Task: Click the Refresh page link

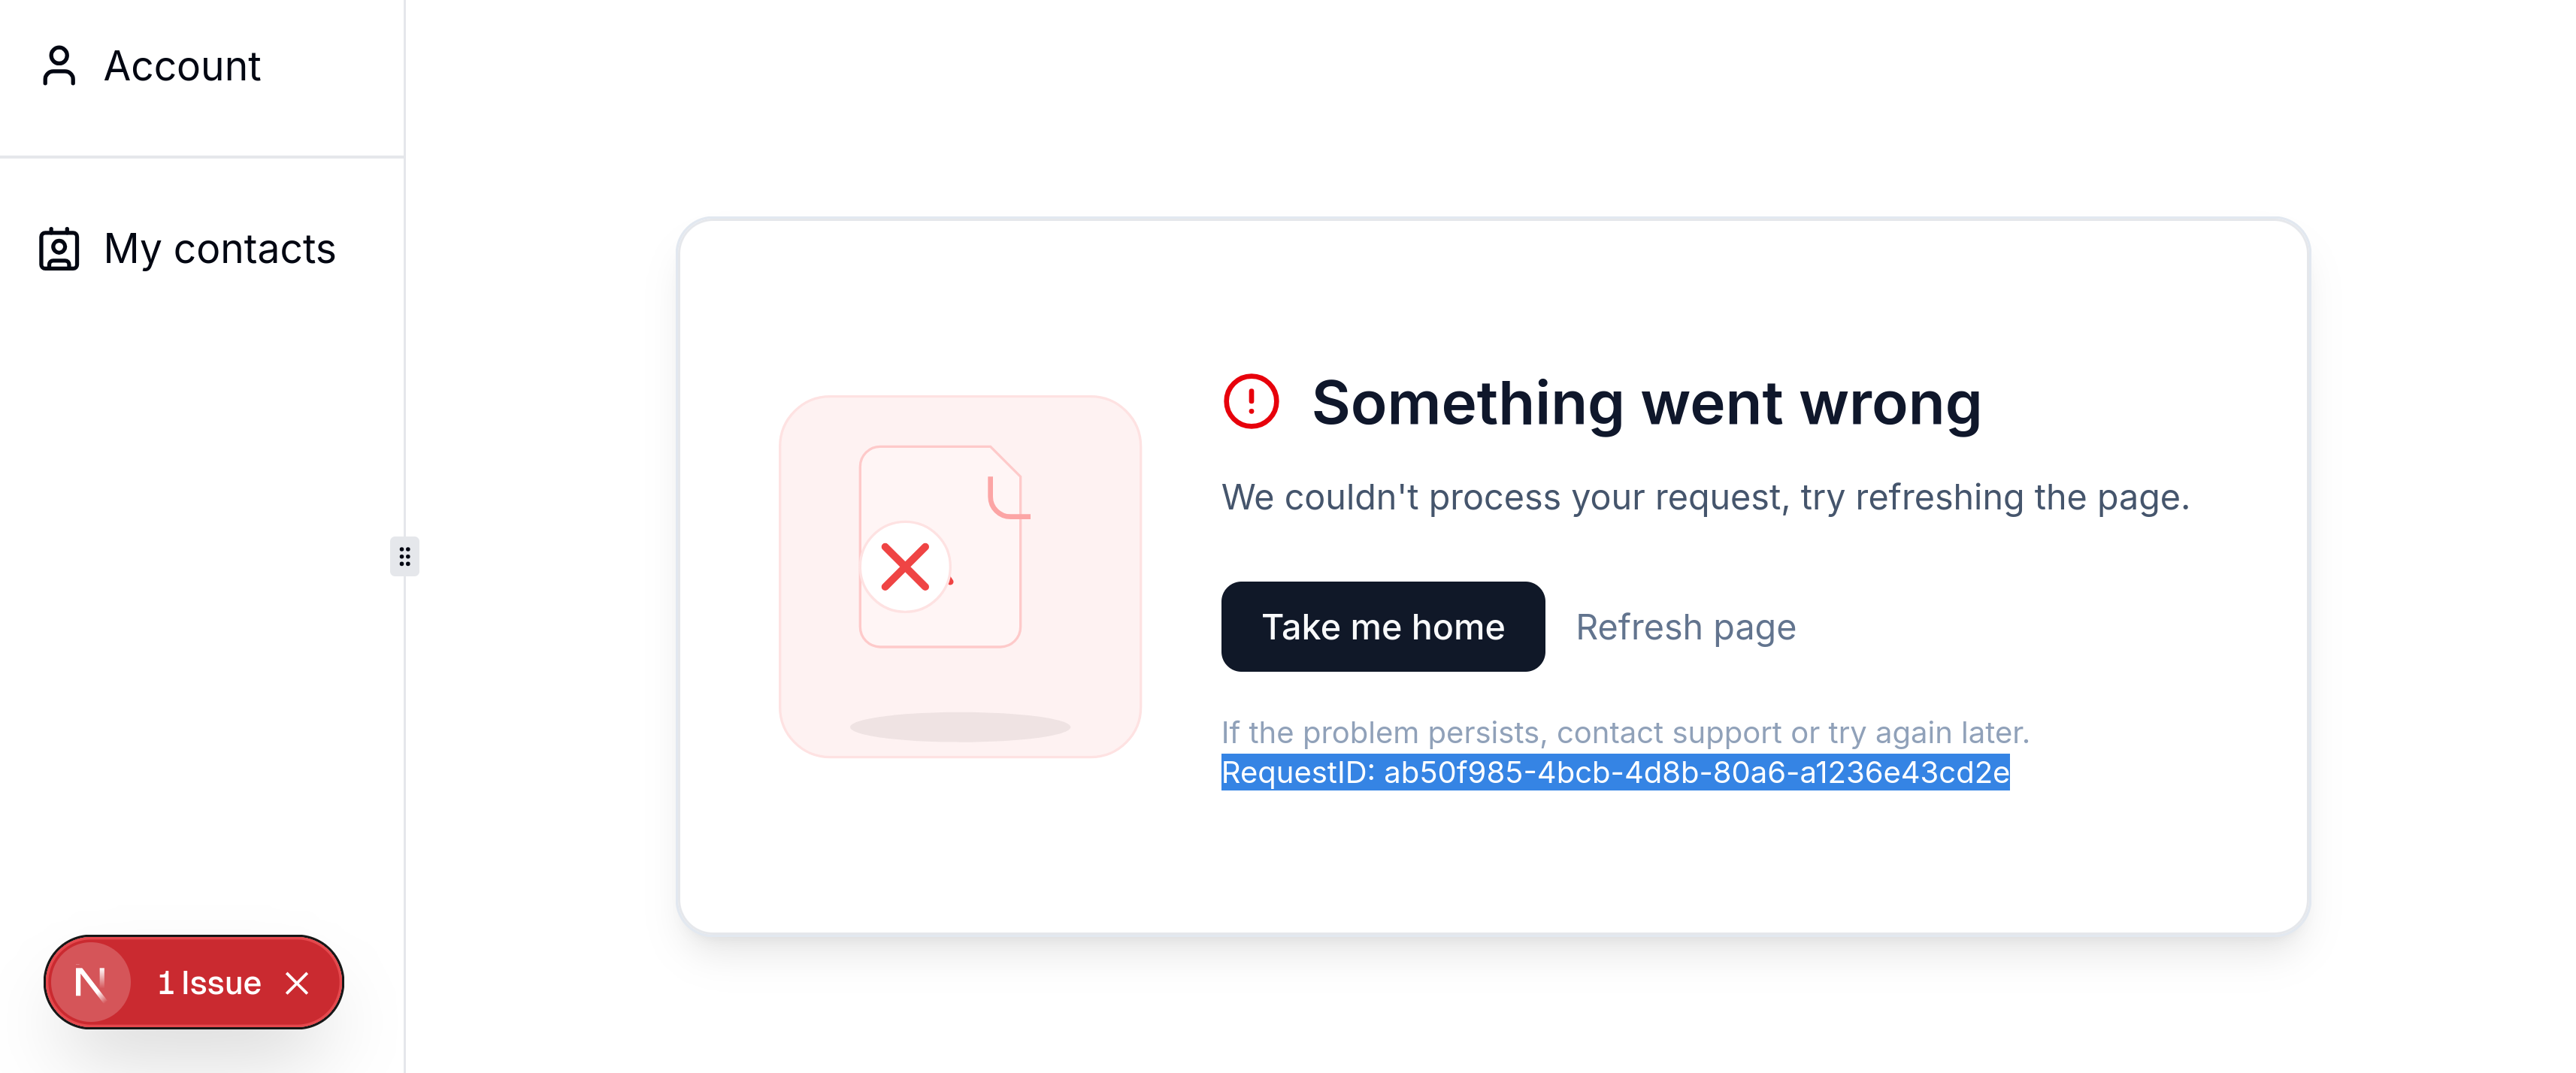Action: pos(1685,626)
